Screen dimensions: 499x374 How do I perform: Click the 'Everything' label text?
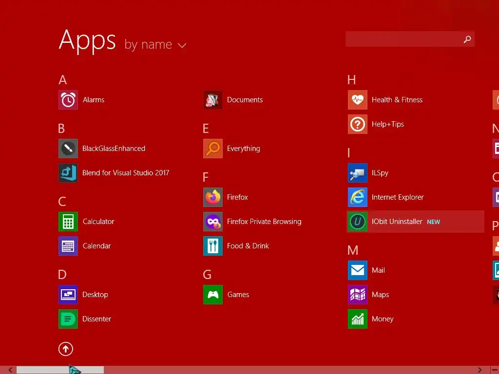pos(244,149)
